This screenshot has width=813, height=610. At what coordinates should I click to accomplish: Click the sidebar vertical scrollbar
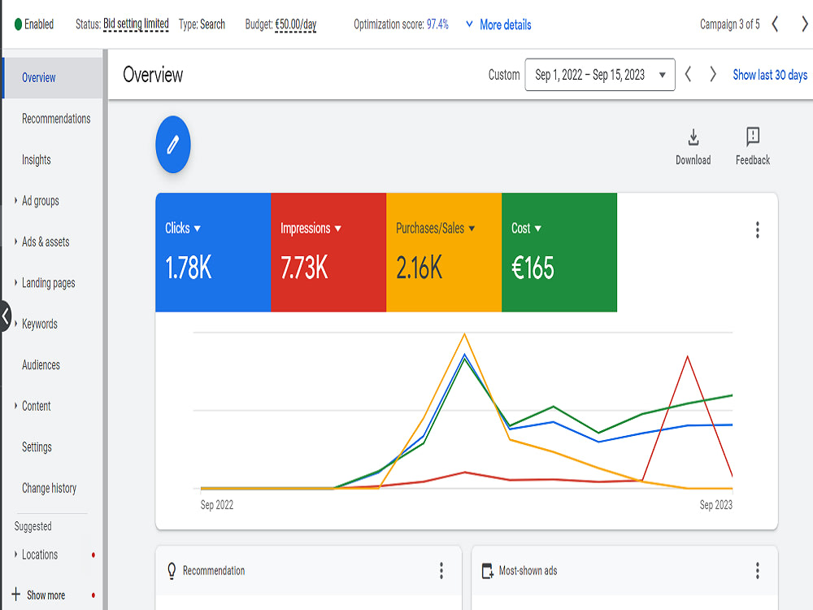point(105,330)
